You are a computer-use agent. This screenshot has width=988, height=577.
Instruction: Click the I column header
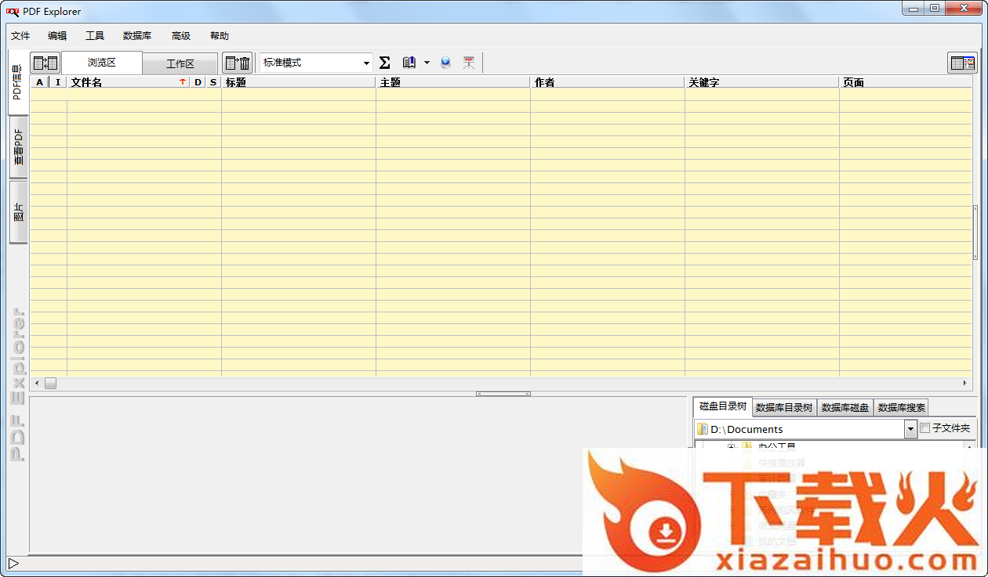[x=58, y=82]
